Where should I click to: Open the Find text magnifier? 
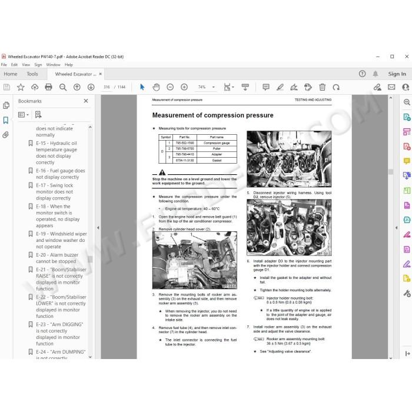click(x=63, y=87)
